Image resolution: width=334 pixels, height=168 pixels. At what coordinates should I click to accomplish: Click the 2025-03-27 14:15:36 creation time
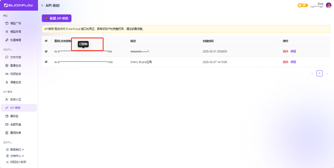[215, 62]
